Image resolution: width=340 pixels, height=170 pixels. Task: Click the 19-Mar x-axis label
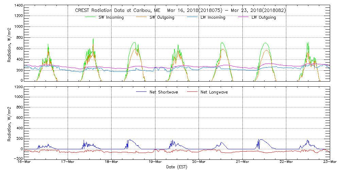point(155,162)
